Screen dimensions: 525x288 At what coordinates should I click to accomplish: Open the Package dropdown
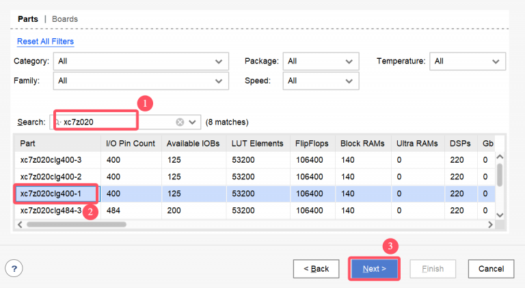[x=321, y=61]
